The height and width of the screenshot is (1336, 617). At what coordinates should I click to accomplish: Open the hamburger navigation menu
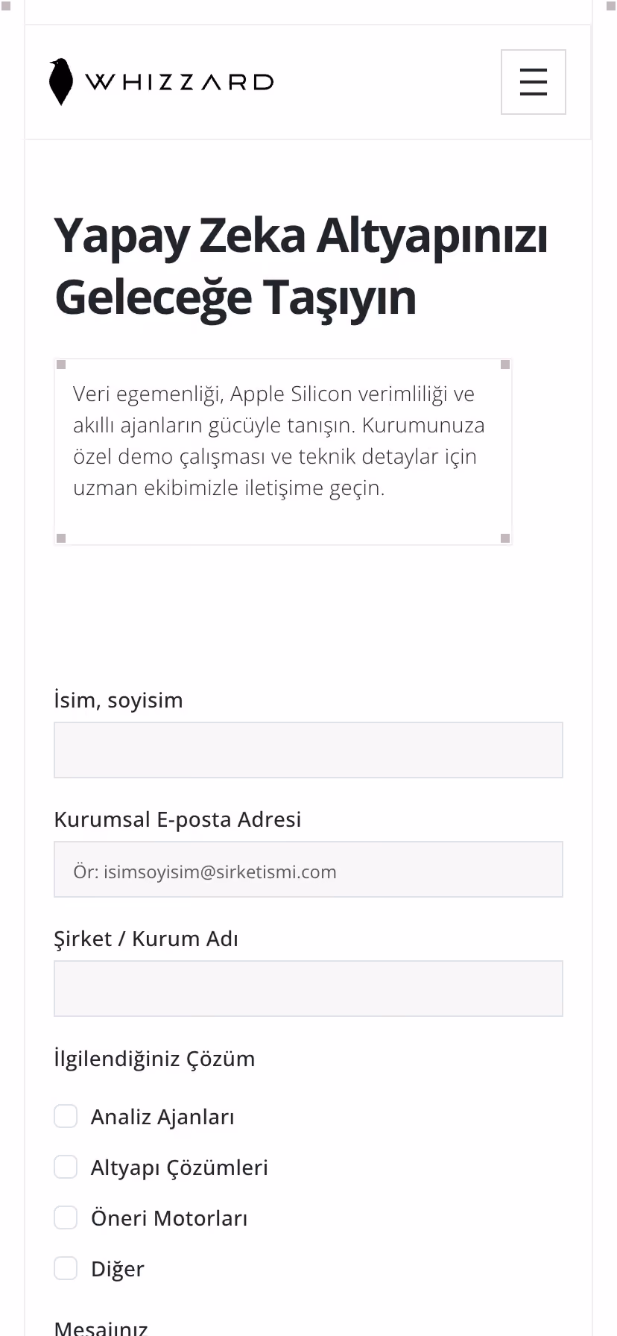[x=534, y=82]
